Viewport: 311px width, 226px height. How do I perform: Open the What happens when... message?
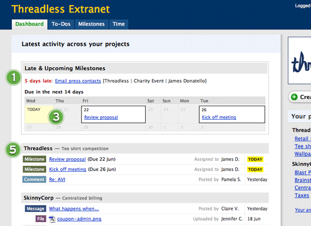[x=74, y=208]
